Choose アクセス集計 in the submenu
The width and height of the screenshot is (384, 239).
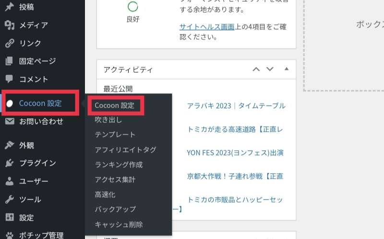tap(115, 180)
